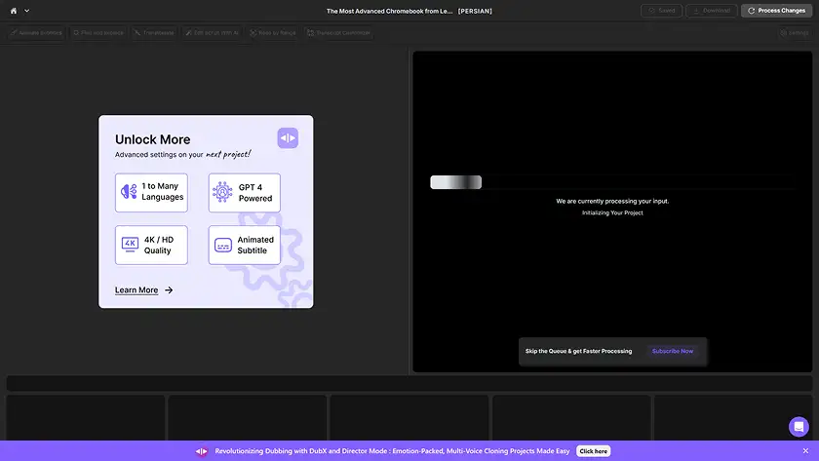Click the Animated Subtitle icon
Screen dimensions: 819x461
(x=223, y=245)
